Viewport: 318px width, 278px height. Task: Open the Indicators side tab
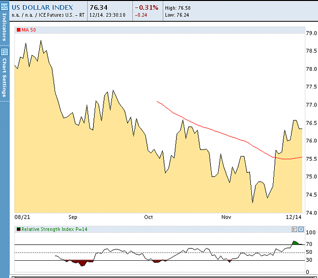[5, 23]
